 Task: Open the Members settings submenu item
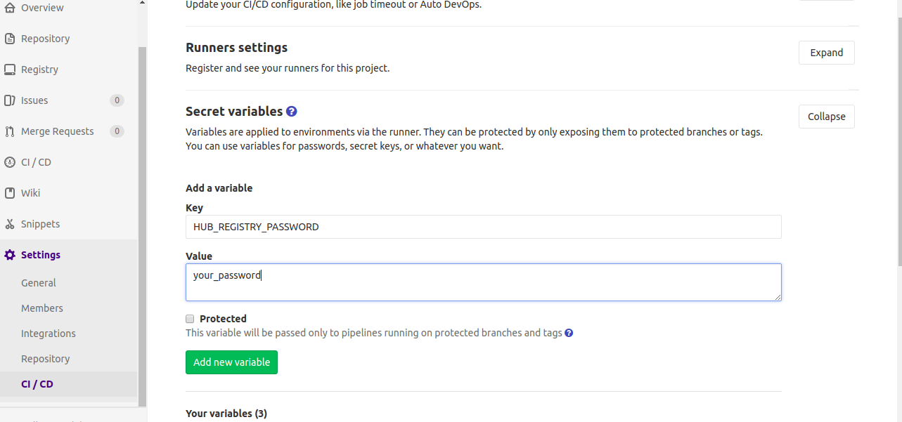coord(42,308)
